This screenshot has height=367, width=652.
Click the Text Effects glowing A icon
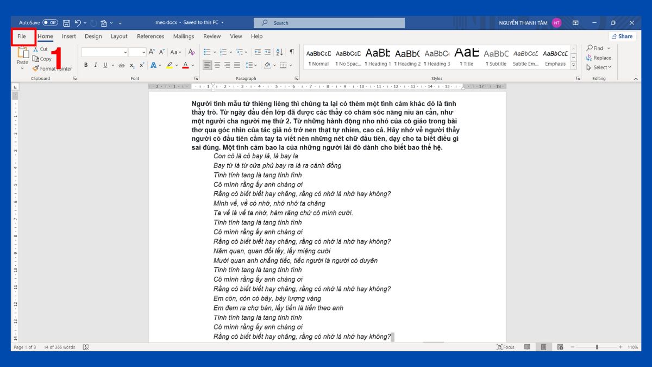[153, 65]
